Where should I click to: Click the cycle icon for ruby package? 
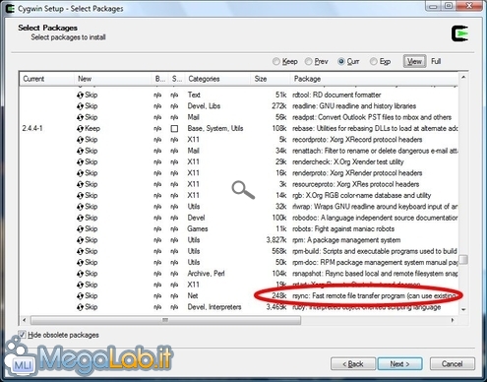point(80,307)
